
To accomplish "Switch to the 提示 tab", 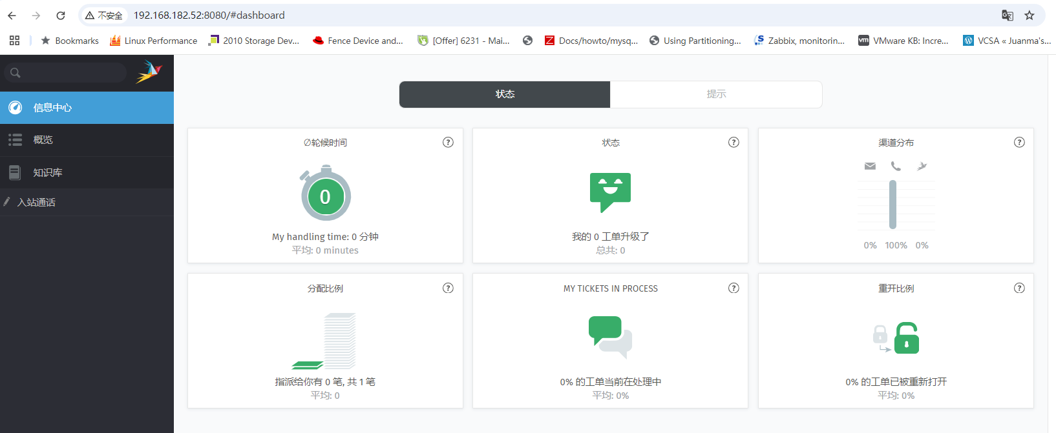I will (x=716, y=94).
